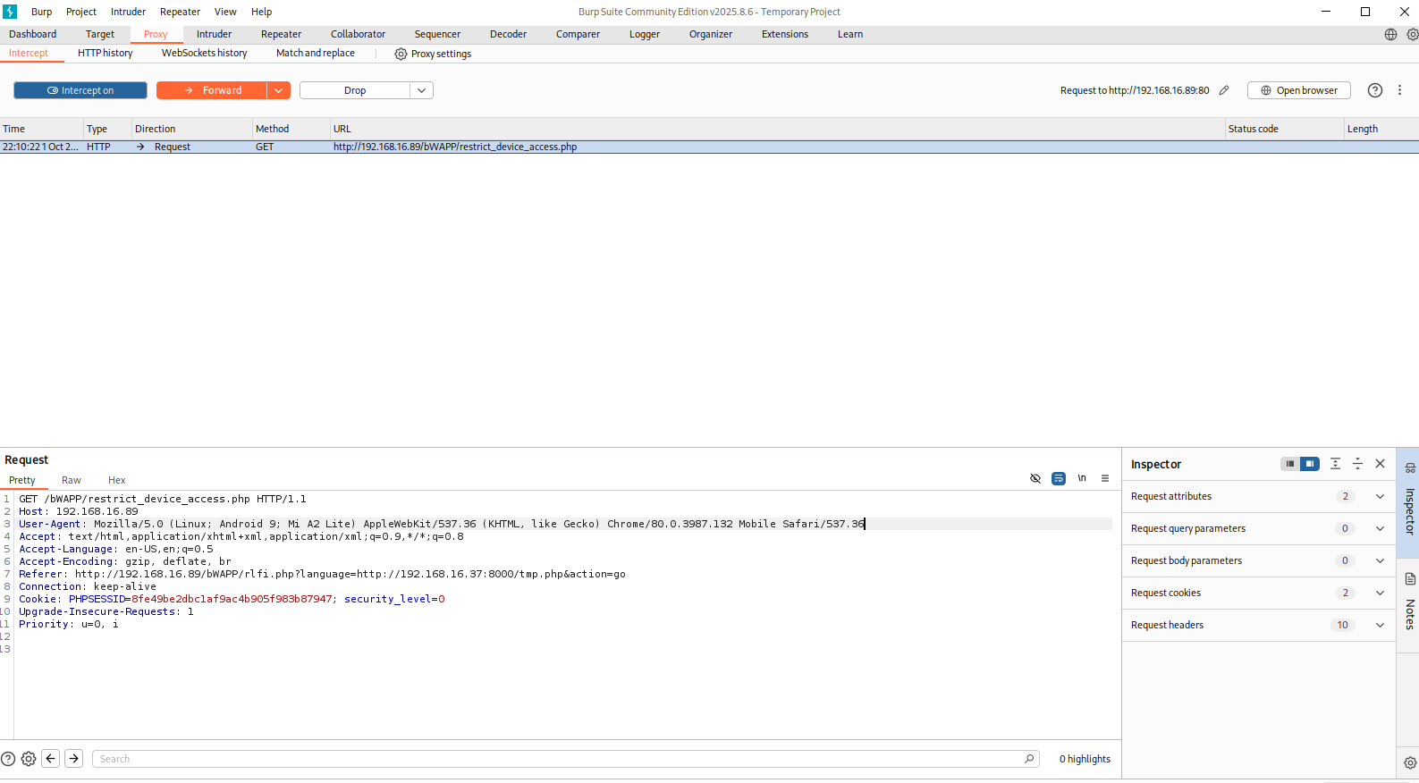
Task: Switch to the Repeater tab
Action: click(281, 34)
